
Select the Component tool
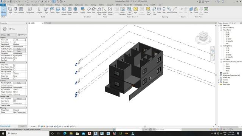29,10
